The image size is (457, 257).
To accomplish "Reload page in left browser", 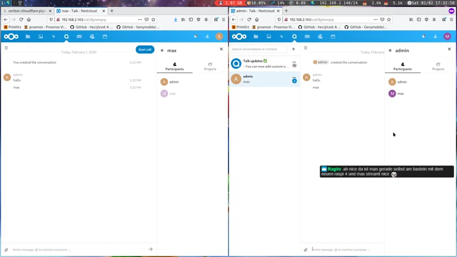I will tap(21, 20).
